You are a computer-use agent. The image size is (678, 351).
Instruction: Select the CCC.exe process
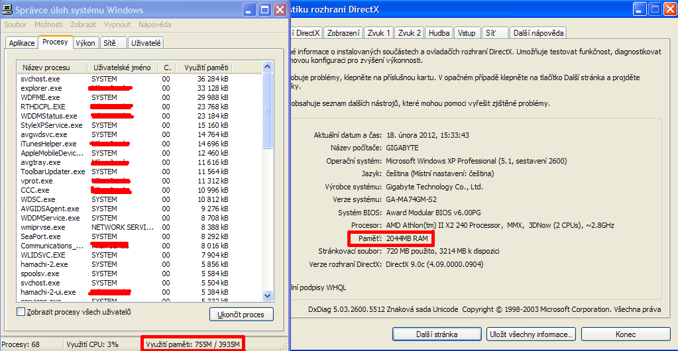(x=139, y=190)
